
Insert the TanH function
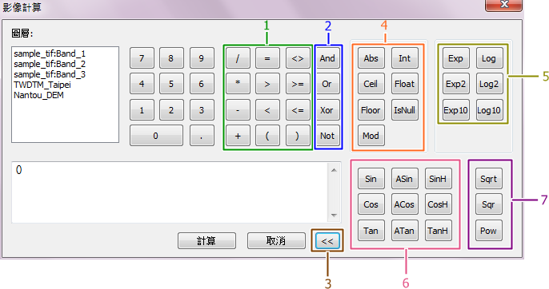(438, 231)
